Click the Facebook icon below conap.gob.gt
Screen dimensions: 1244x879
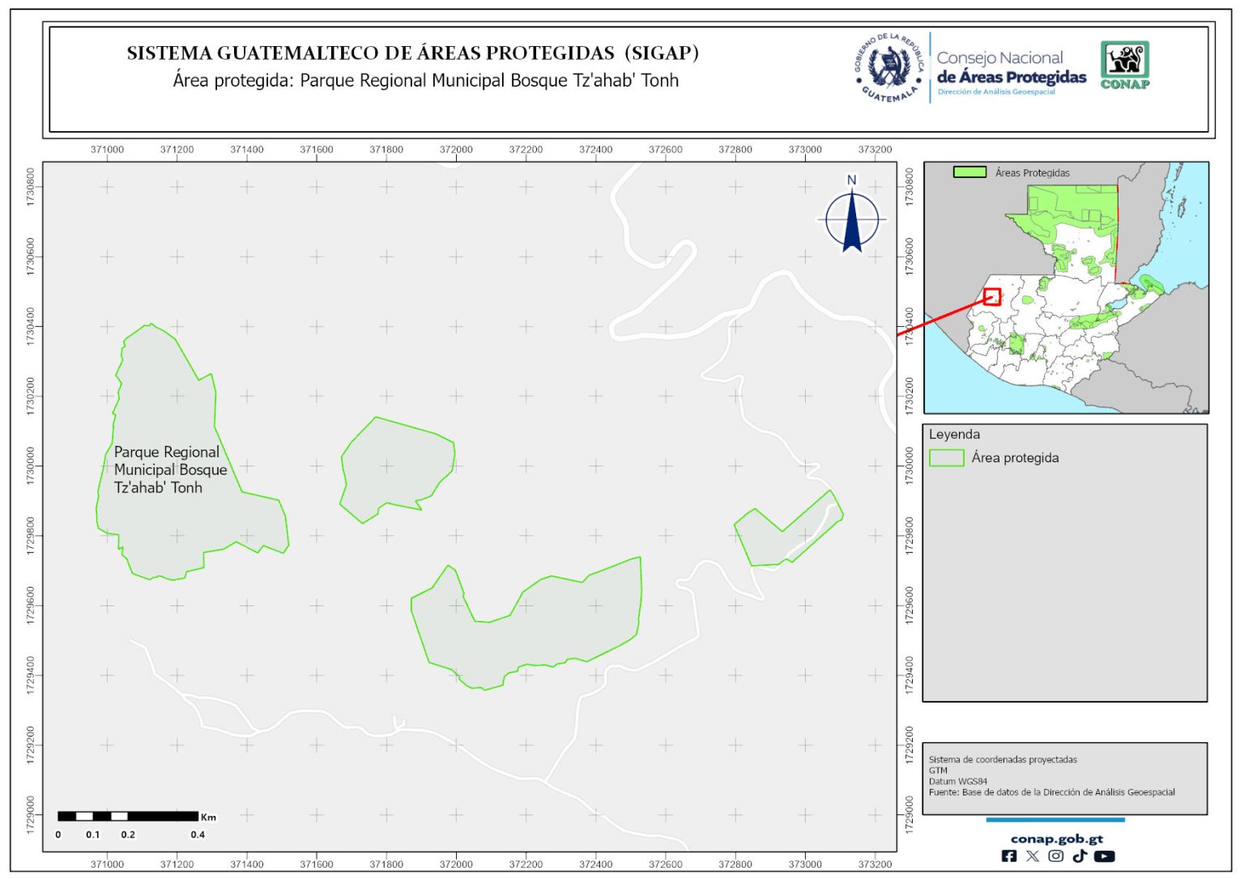[1009, 856]
